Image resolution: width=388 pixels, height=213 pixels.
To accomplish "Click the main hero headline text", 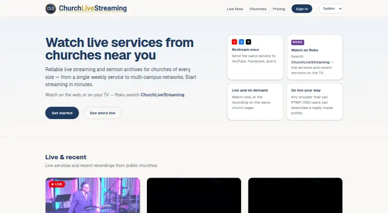I will 119,49.
